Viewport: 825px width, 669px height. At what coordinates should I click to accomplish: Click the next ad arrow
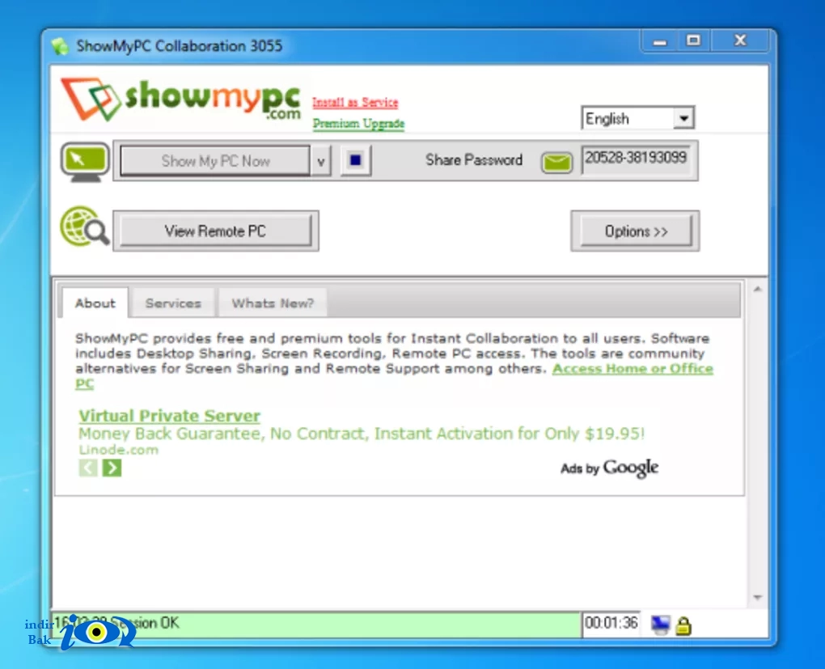pyautogui.click(x=112, y=468)
